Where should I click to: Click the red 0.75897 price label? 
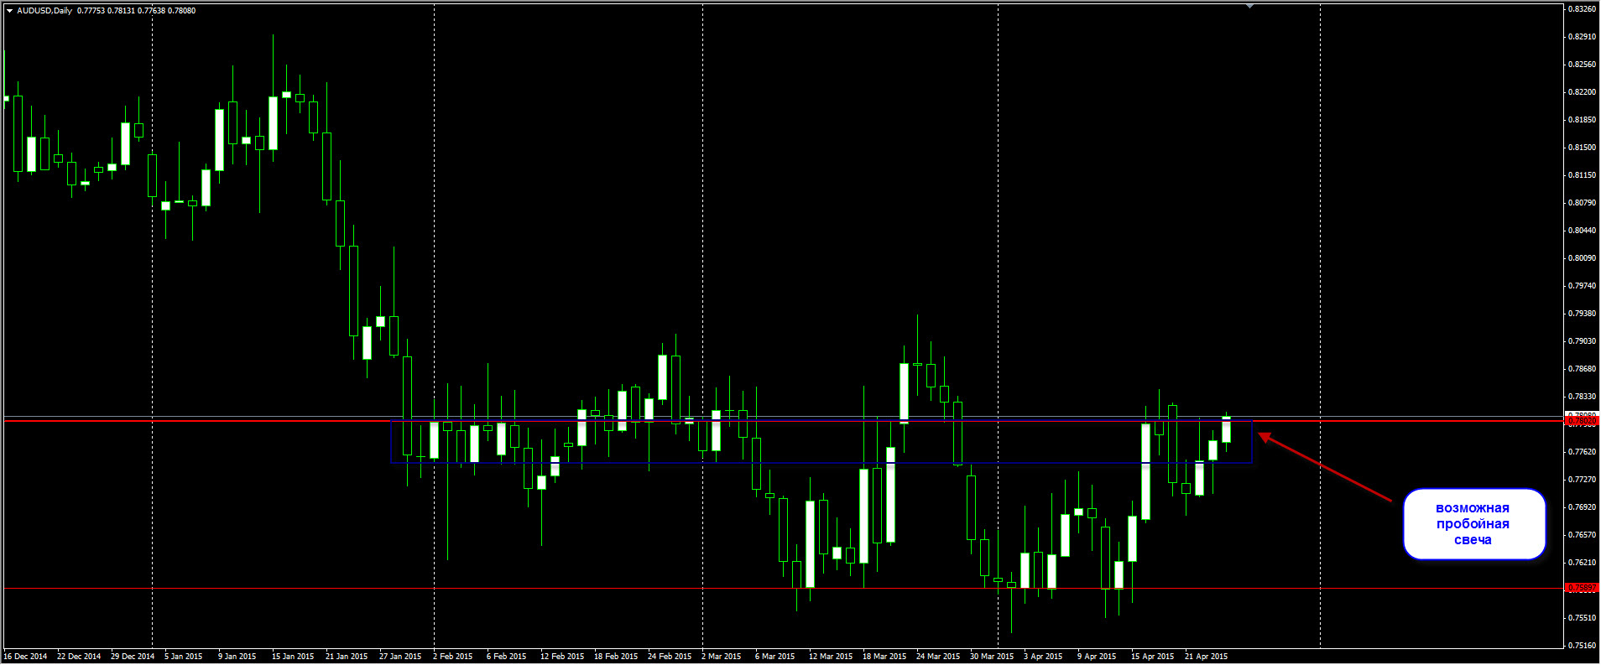coord(1582,588)
